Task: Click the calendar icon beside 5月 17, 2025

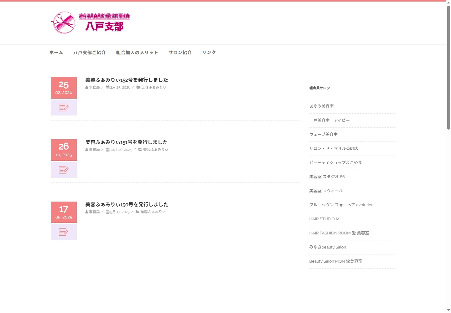Action: [x=107, y=212]
